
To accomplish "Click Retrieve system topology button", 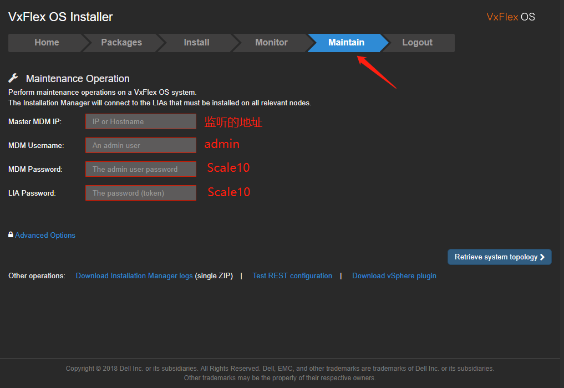I will point(499,257).
